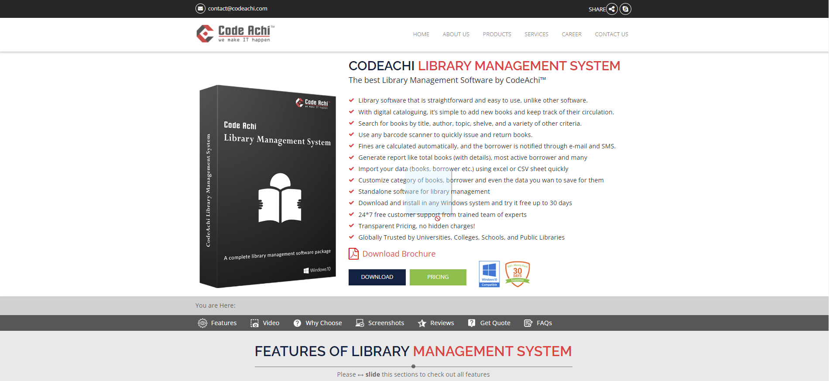Click 'Import your data' bullet text
Viewport: 829px width, 381px height.
click(463, 169)
